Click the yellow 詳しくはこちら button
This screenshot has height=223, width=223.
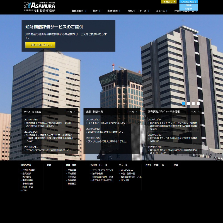pyautogui.click(x=40, y=45)
